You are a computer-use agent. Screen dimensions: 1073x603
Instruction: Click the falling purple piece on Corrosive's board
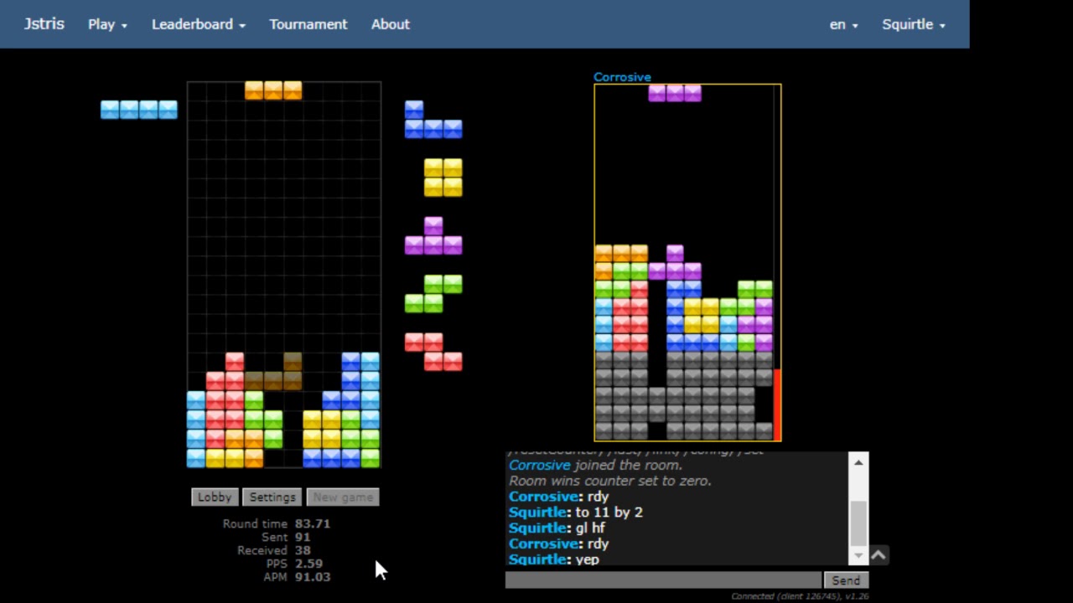coord(675,93)
